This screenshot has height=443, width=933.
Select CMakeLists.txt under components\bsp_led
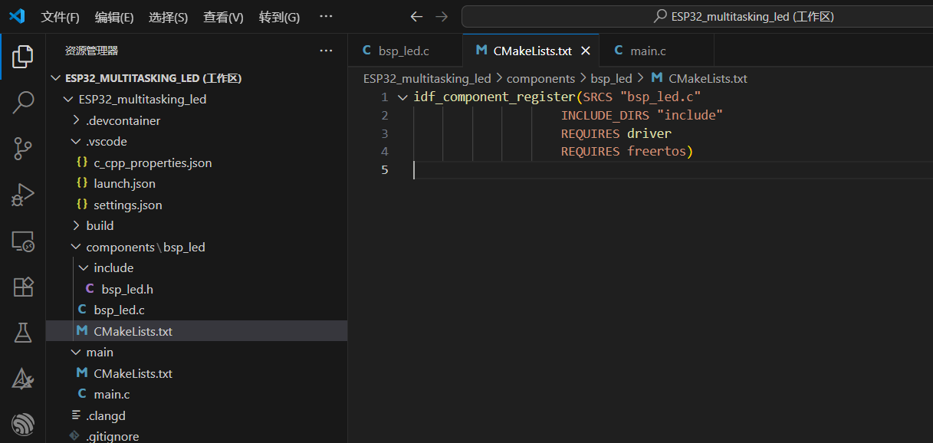coord(196,331)
